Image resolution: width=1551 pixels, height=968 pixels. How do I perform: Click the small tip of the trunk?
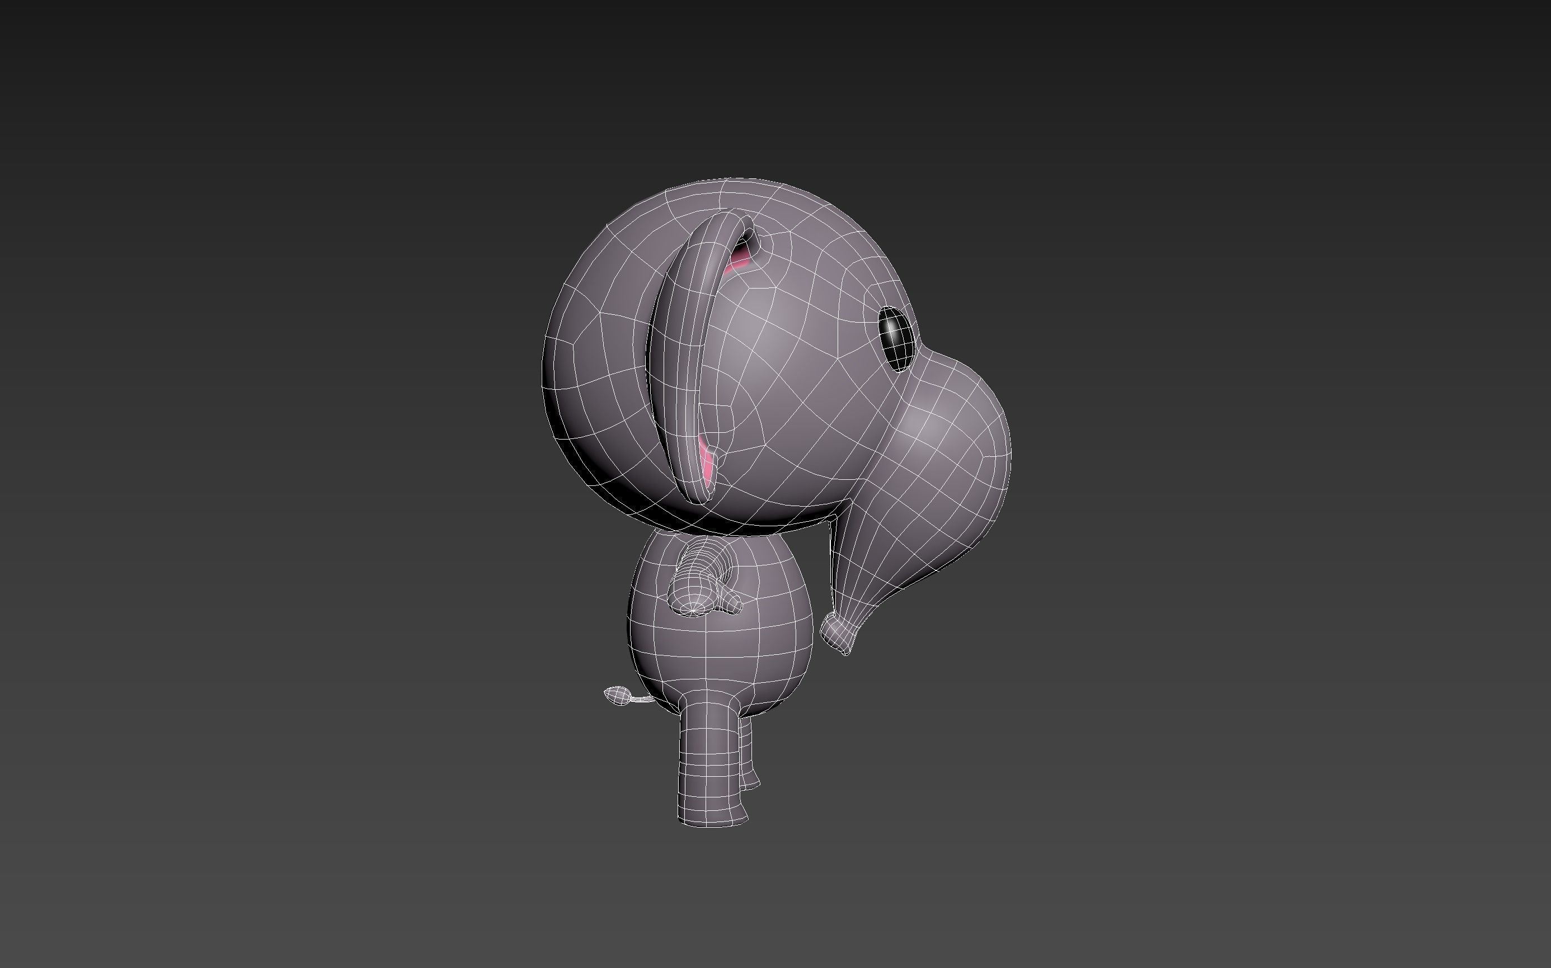[x=838, y=634]
